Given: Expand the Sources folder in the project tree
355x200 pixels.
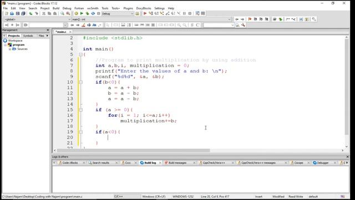Looking at the screenshot, I should click(10, 49).
